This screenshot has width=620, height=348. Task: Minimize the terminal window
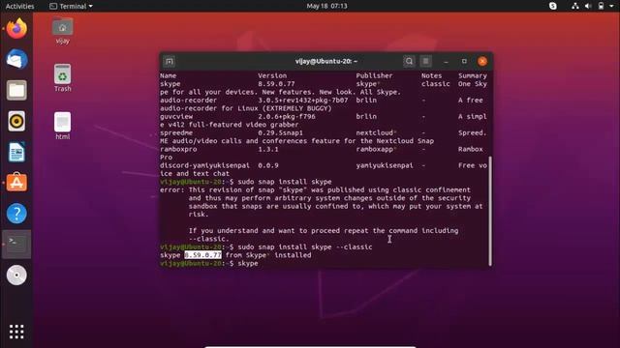446,62
